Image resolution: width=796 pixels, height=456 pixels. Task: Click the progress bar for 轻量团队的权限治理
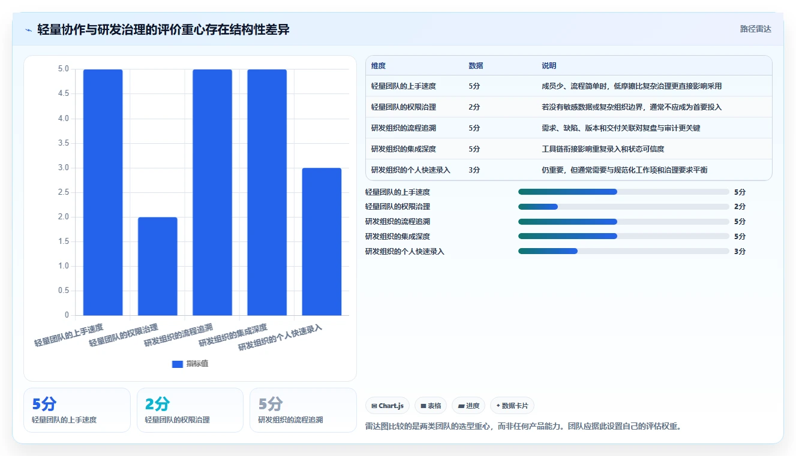coord(624,207)
